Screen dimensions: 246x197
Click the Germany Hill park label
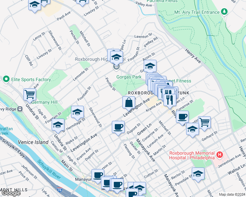tap(44, 102)
